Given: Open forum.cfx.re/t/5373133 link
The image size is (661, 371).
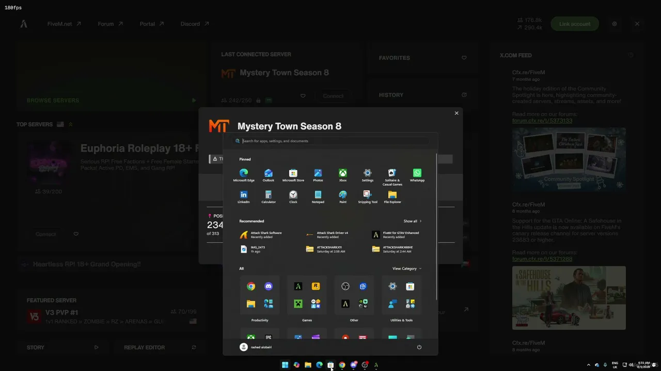Looking at the screenshot, I should 542,121.
